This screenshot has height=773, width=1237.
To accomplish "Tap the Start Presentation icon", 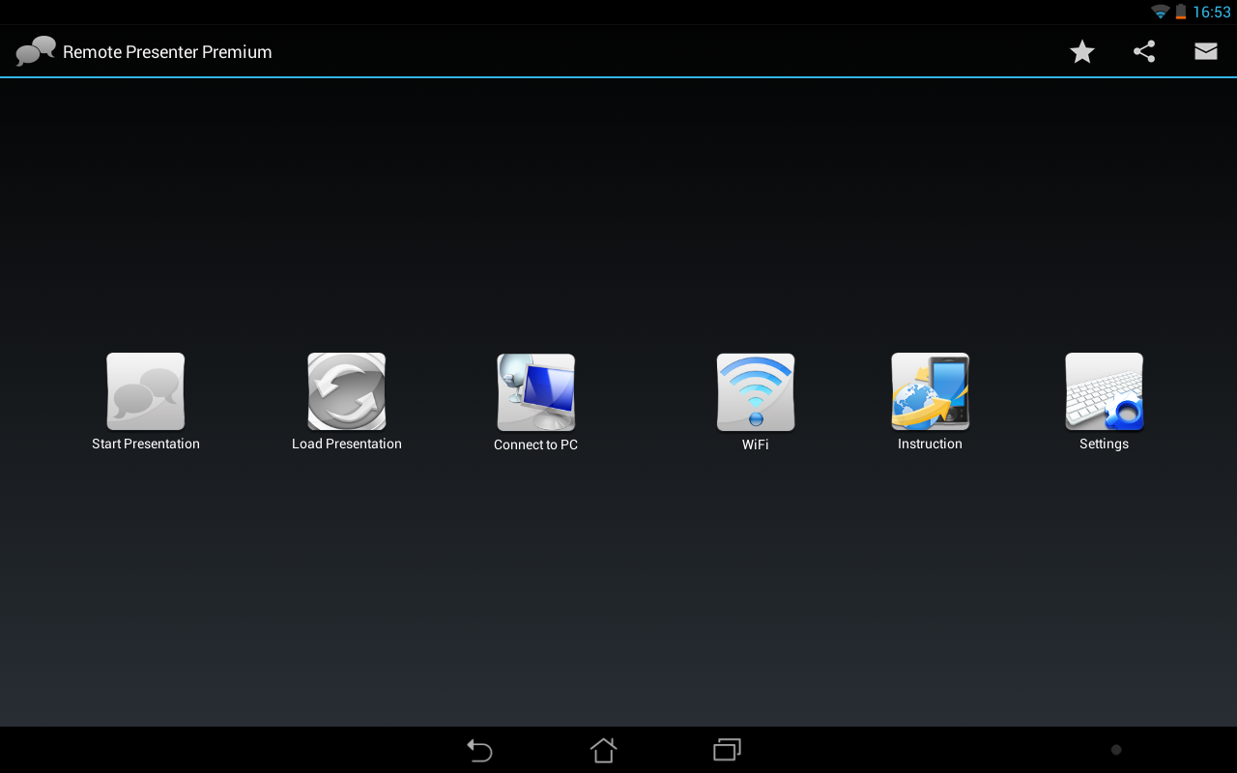I will click(x=146, y=391).
